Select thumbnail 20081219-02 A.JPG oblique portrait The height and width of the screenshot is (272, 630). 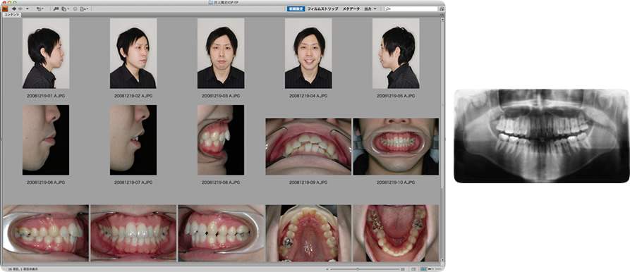[x=133, y=54]
